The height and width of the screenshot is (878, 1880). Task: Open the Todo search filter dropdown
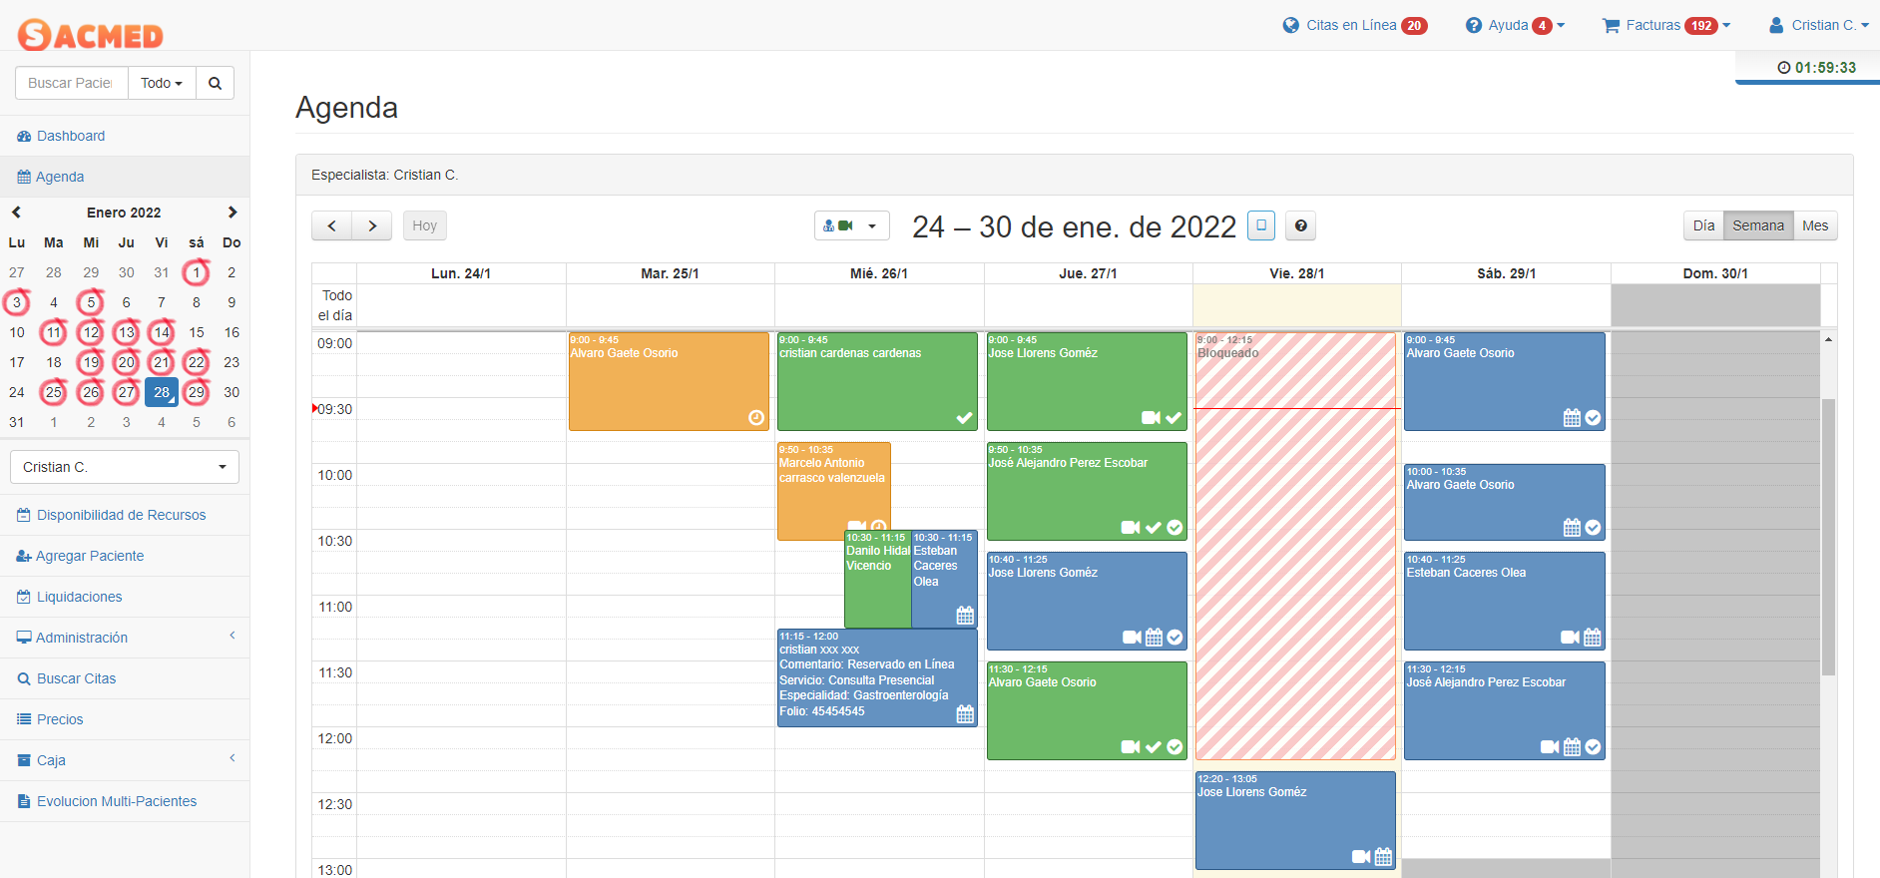tap(162, 83)
